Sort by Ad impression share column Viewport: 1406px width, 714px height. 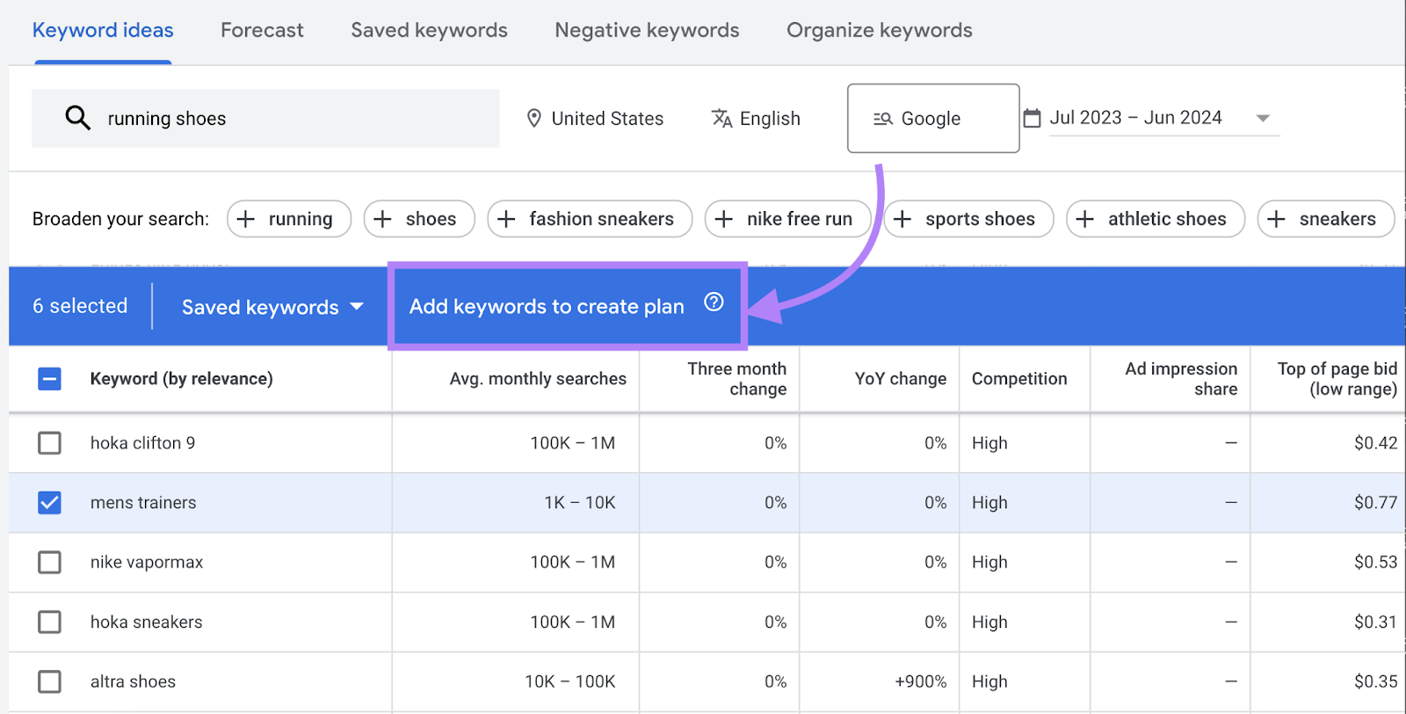pyautogui.click(x=1181, y=379)
